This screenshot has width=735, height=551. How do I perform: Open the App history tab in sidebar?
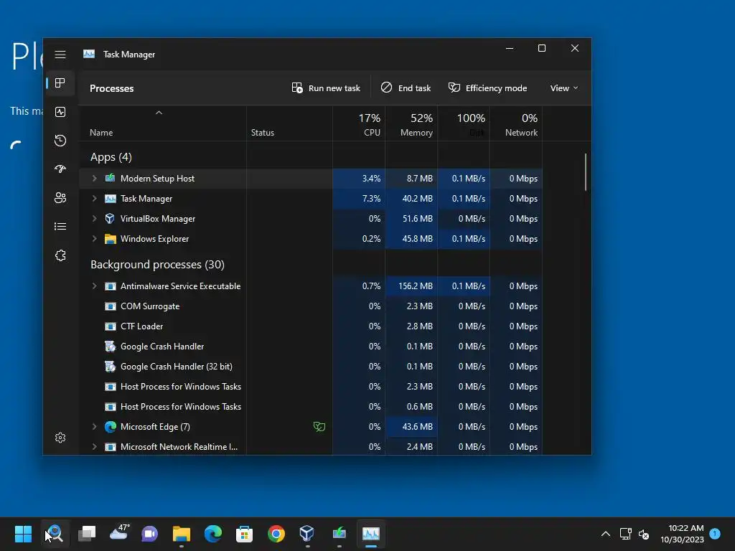pos(60,141)
